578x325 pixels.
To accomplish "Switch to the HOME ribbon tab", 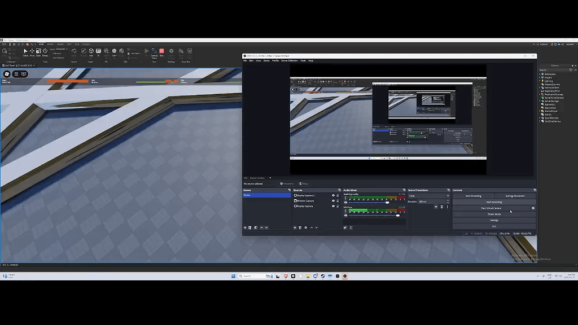I will coord(41,44).
